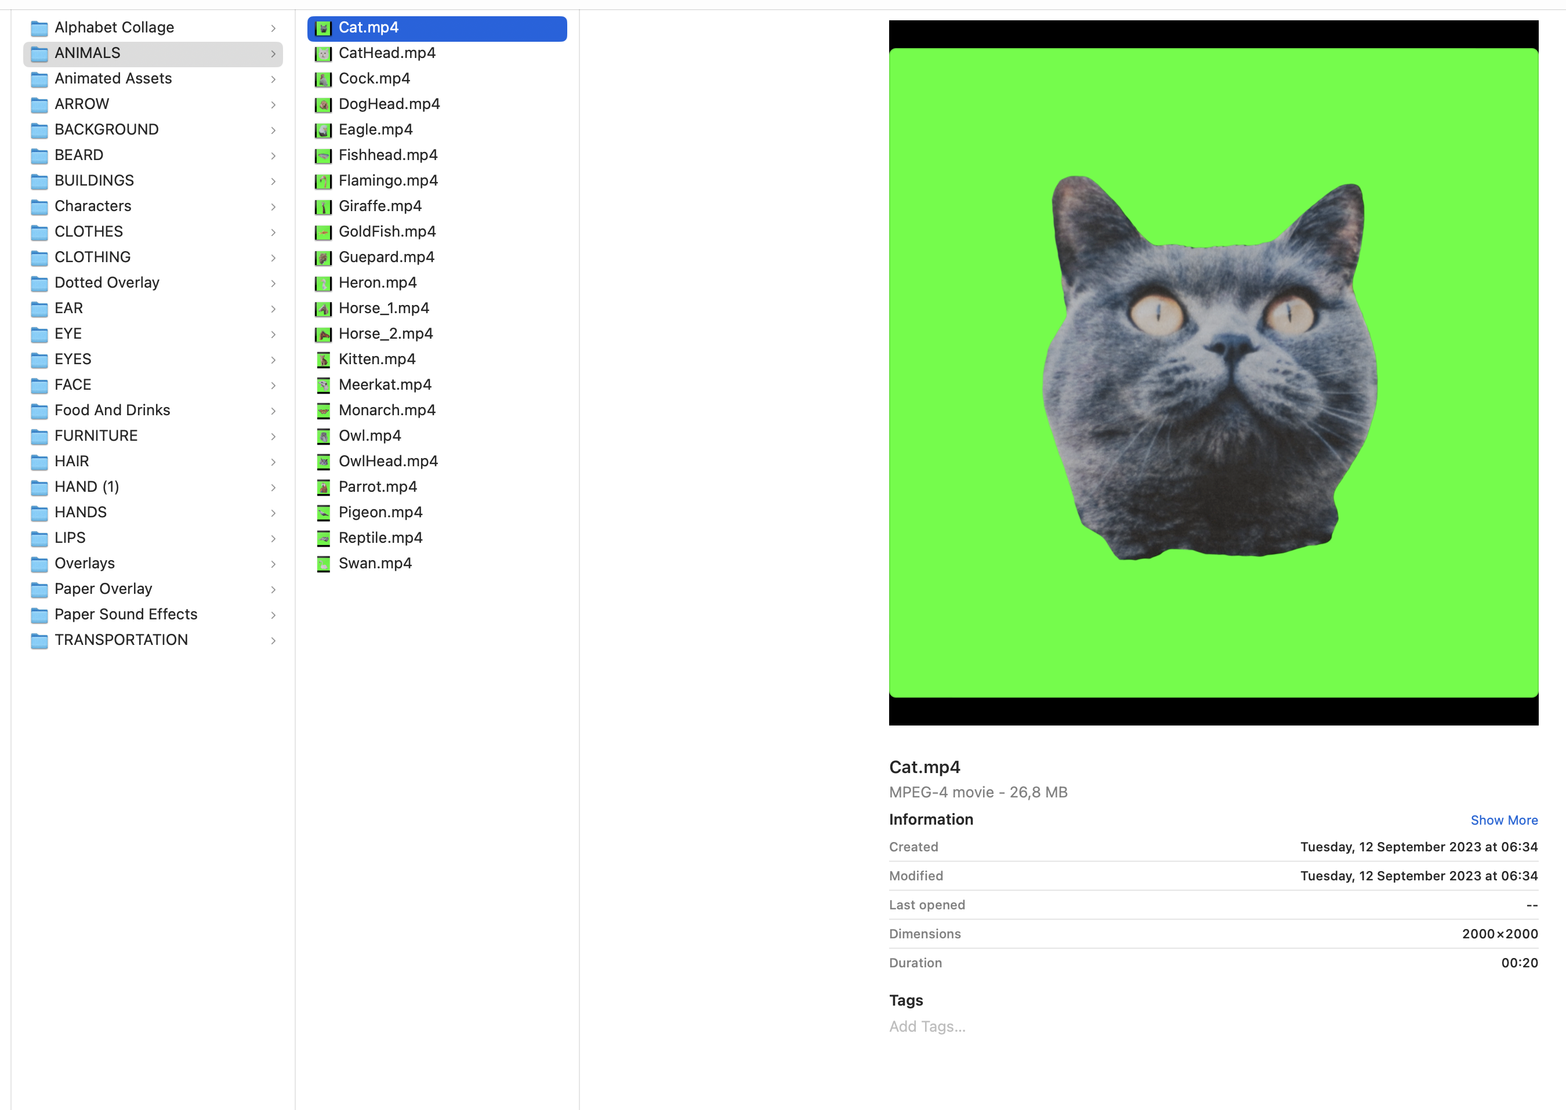Click the CatHead.mp4 file thumbnail icon
This screenshot has width=1566, height=1110.
coord(323,53)
